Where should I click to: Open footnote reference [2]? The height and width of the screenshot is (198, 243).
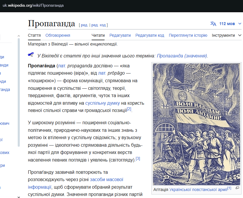tap(129, 109)
